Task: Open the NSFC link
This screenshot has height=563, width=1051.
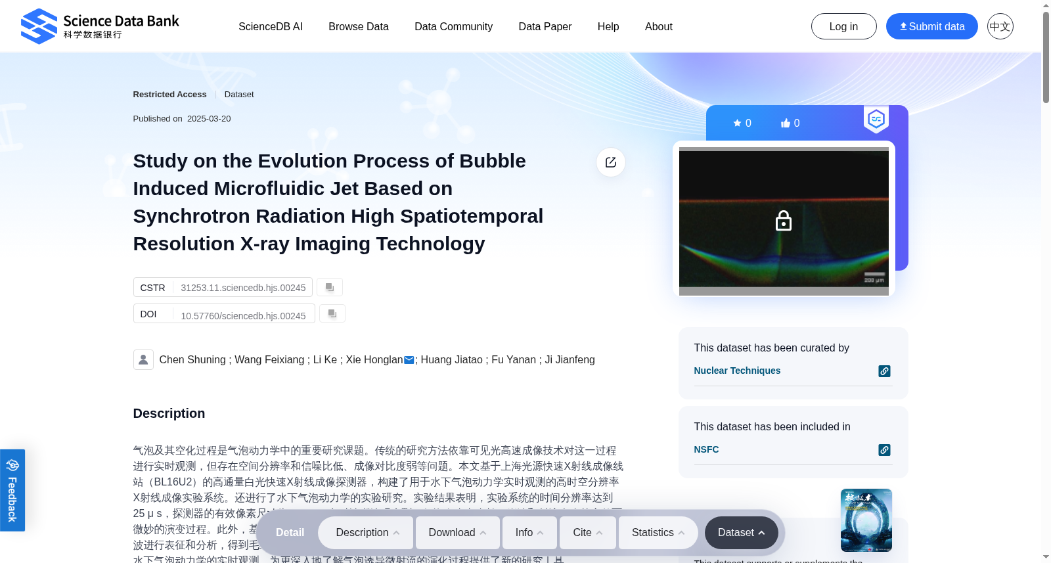Action: tap(706, 449)
